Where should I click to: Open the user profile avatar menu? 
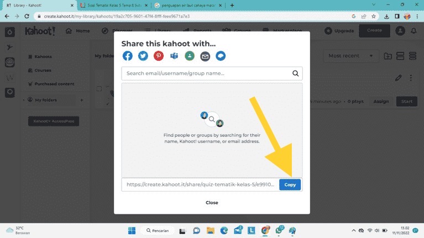click(400, 31)
